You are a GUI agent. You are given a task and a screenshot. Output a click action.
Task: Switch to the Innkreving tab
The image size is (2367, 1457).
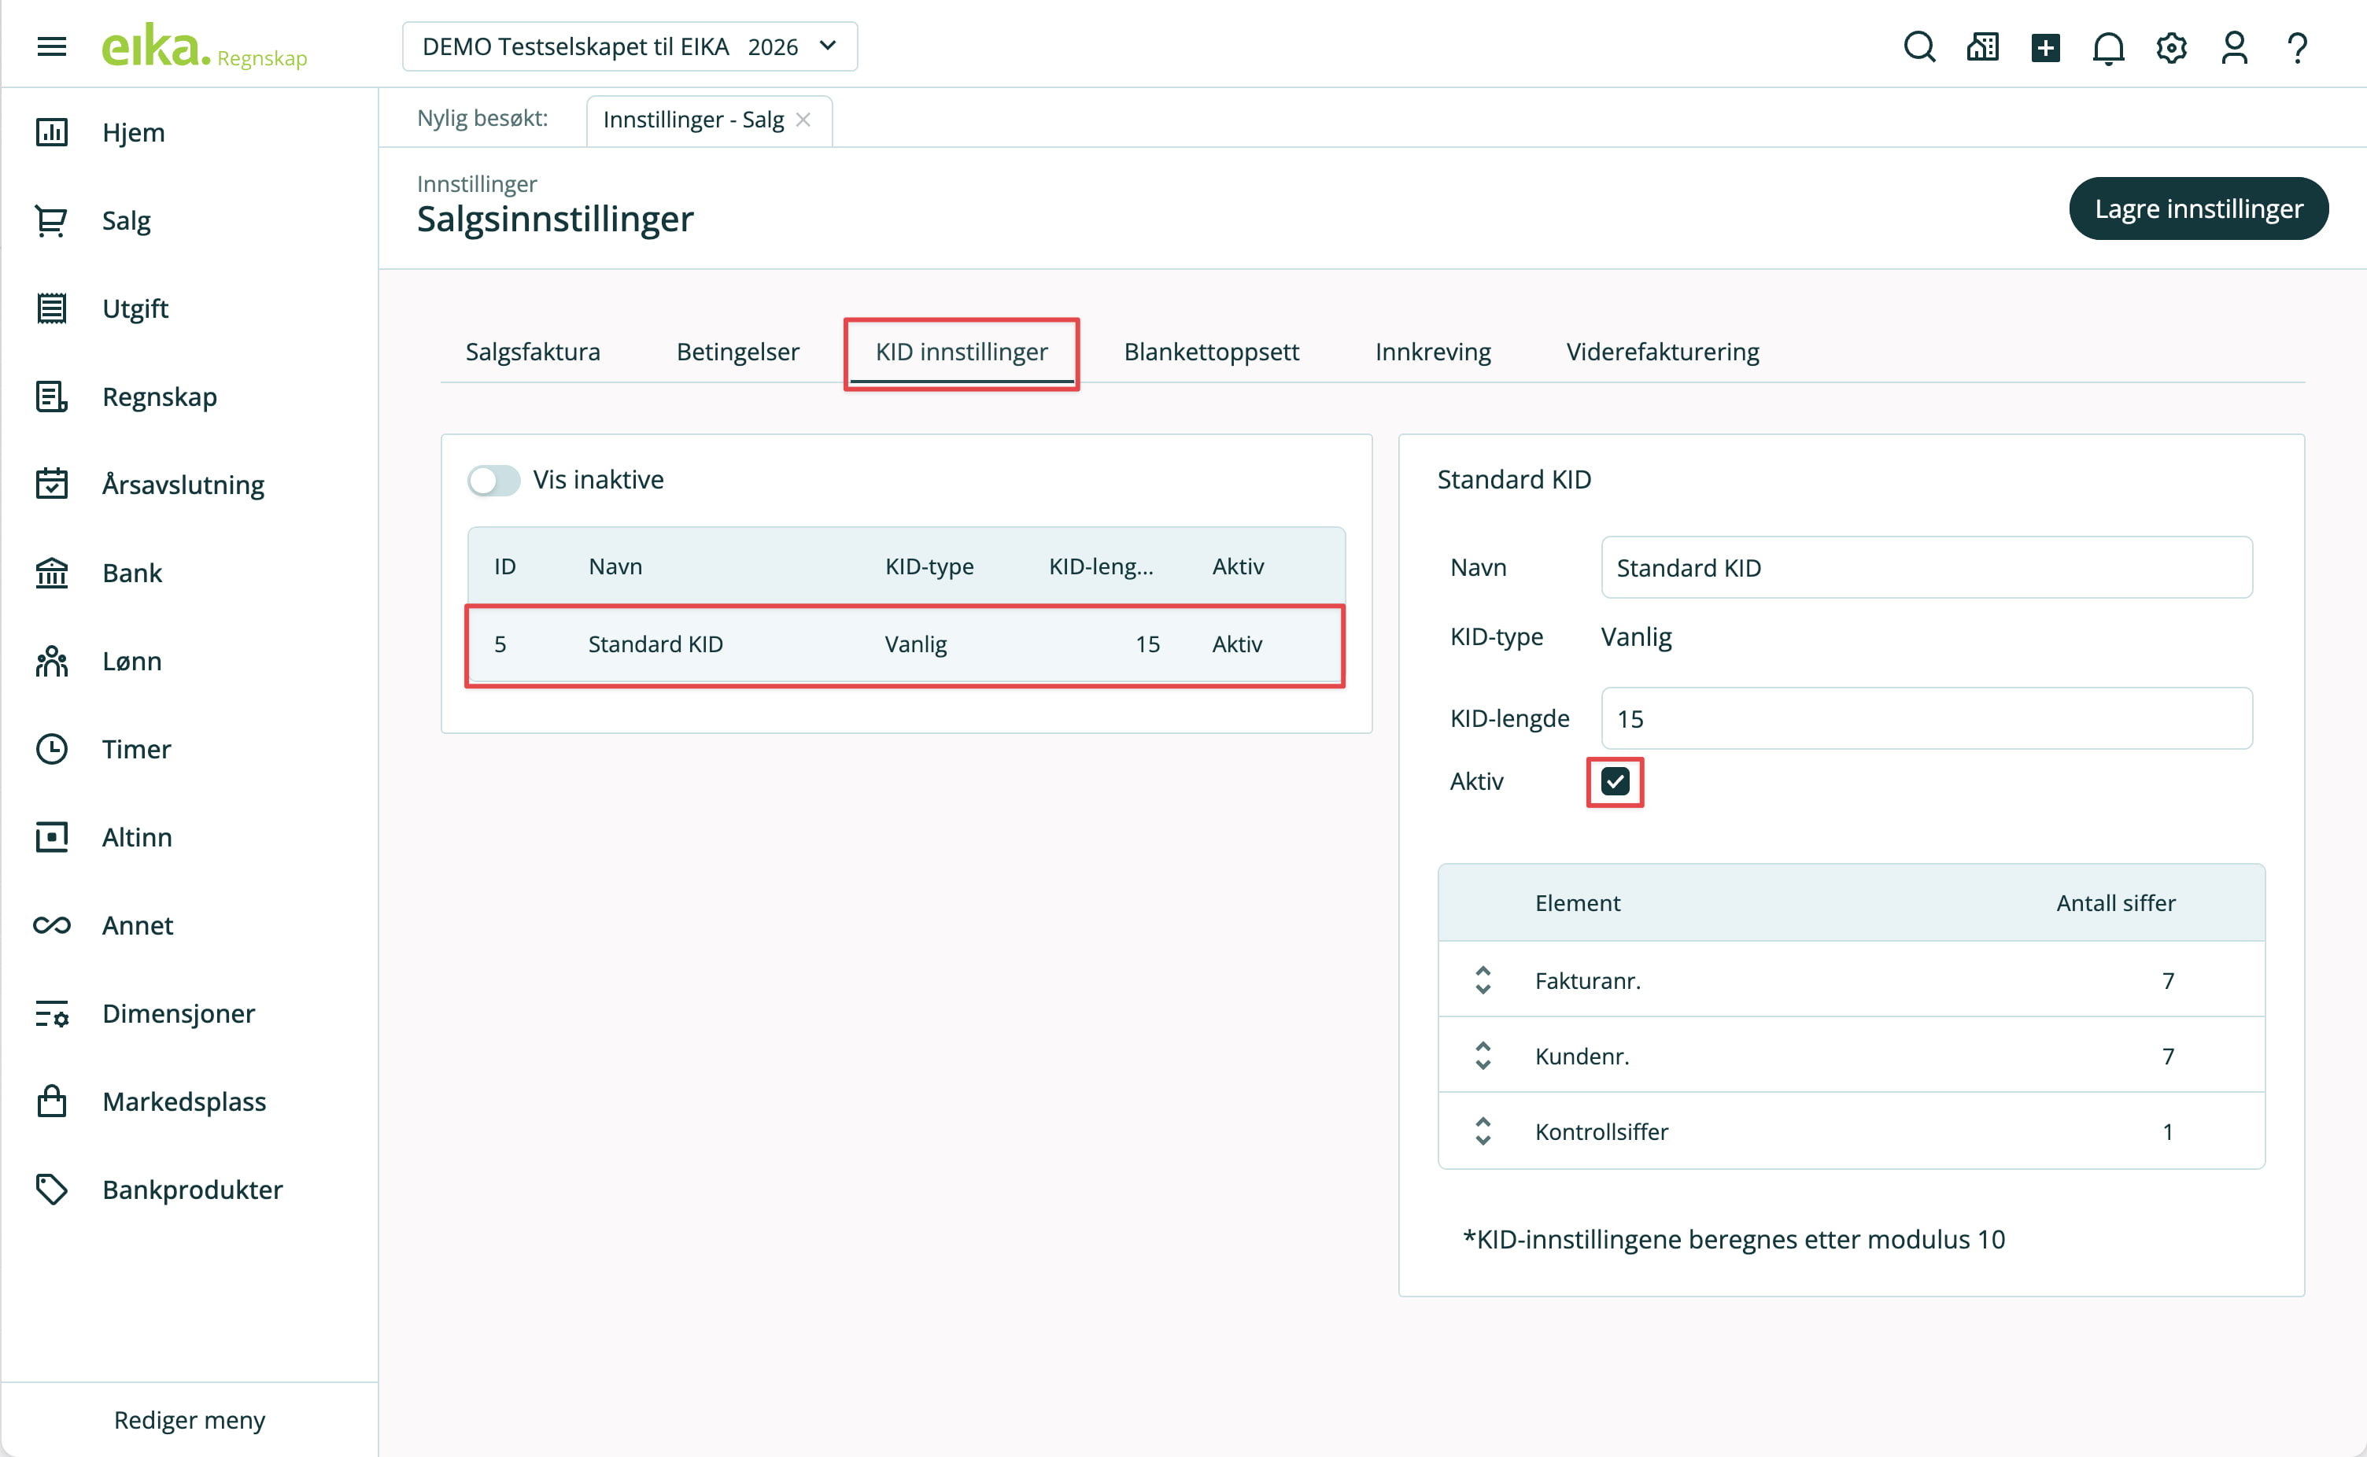click(1432, 352)
